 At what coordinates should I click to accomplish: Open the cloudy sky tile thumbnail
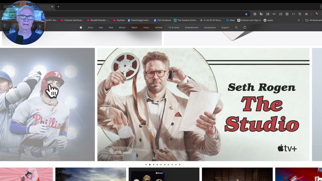[x=91, y=174]
